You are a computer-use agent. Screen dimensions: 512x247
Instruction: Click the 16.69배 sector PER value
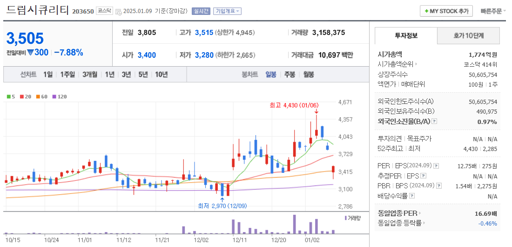pyautogui.click(x=486, y=213)
